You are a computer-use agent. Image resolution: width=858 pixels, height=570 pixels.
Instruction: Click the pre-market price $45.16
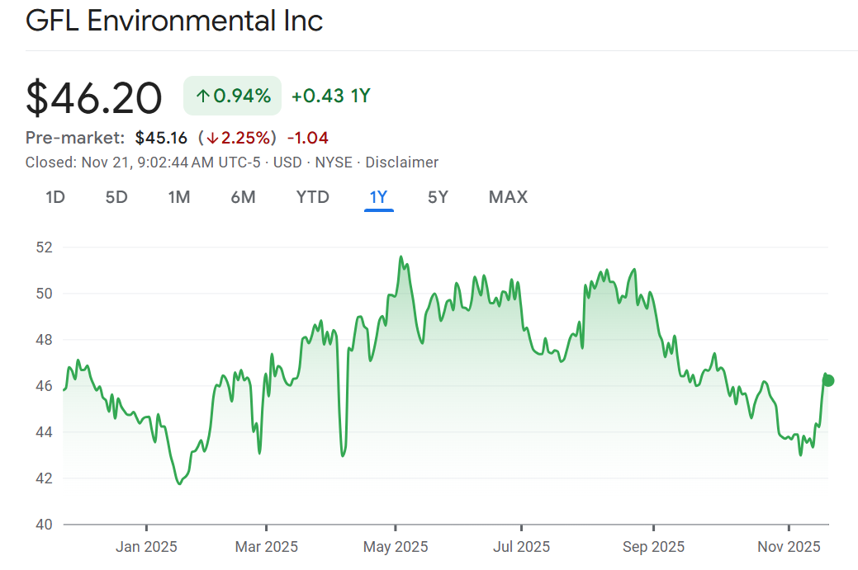pos(161,138)
